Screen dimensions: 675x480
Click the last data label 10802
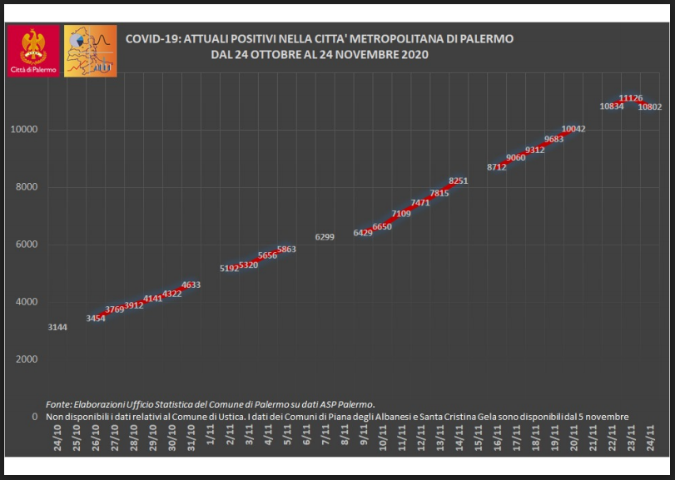point(649,106)
